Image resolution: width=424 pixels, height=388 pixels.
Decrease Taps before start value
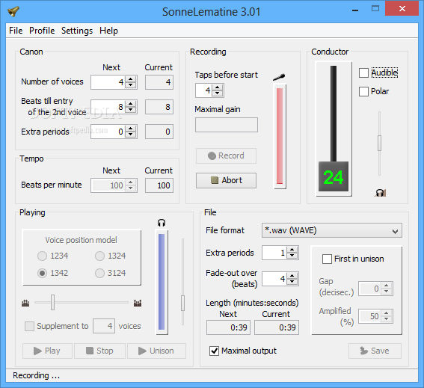[218, 93]
